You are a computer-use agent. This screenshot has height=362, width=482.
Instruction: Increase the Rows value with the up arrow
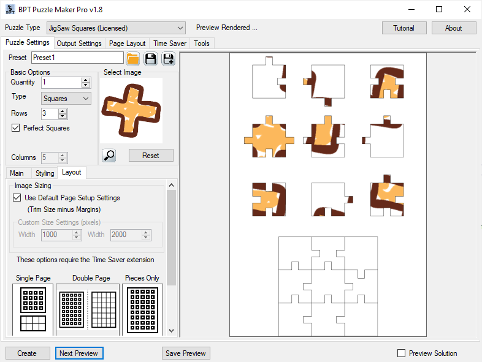pyautogui.click(x=63, y=111)
